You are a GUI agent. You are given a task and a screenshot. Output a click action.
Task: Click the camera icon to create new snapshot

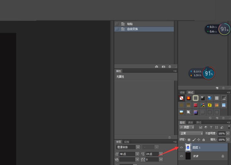[x=163, y=67]
